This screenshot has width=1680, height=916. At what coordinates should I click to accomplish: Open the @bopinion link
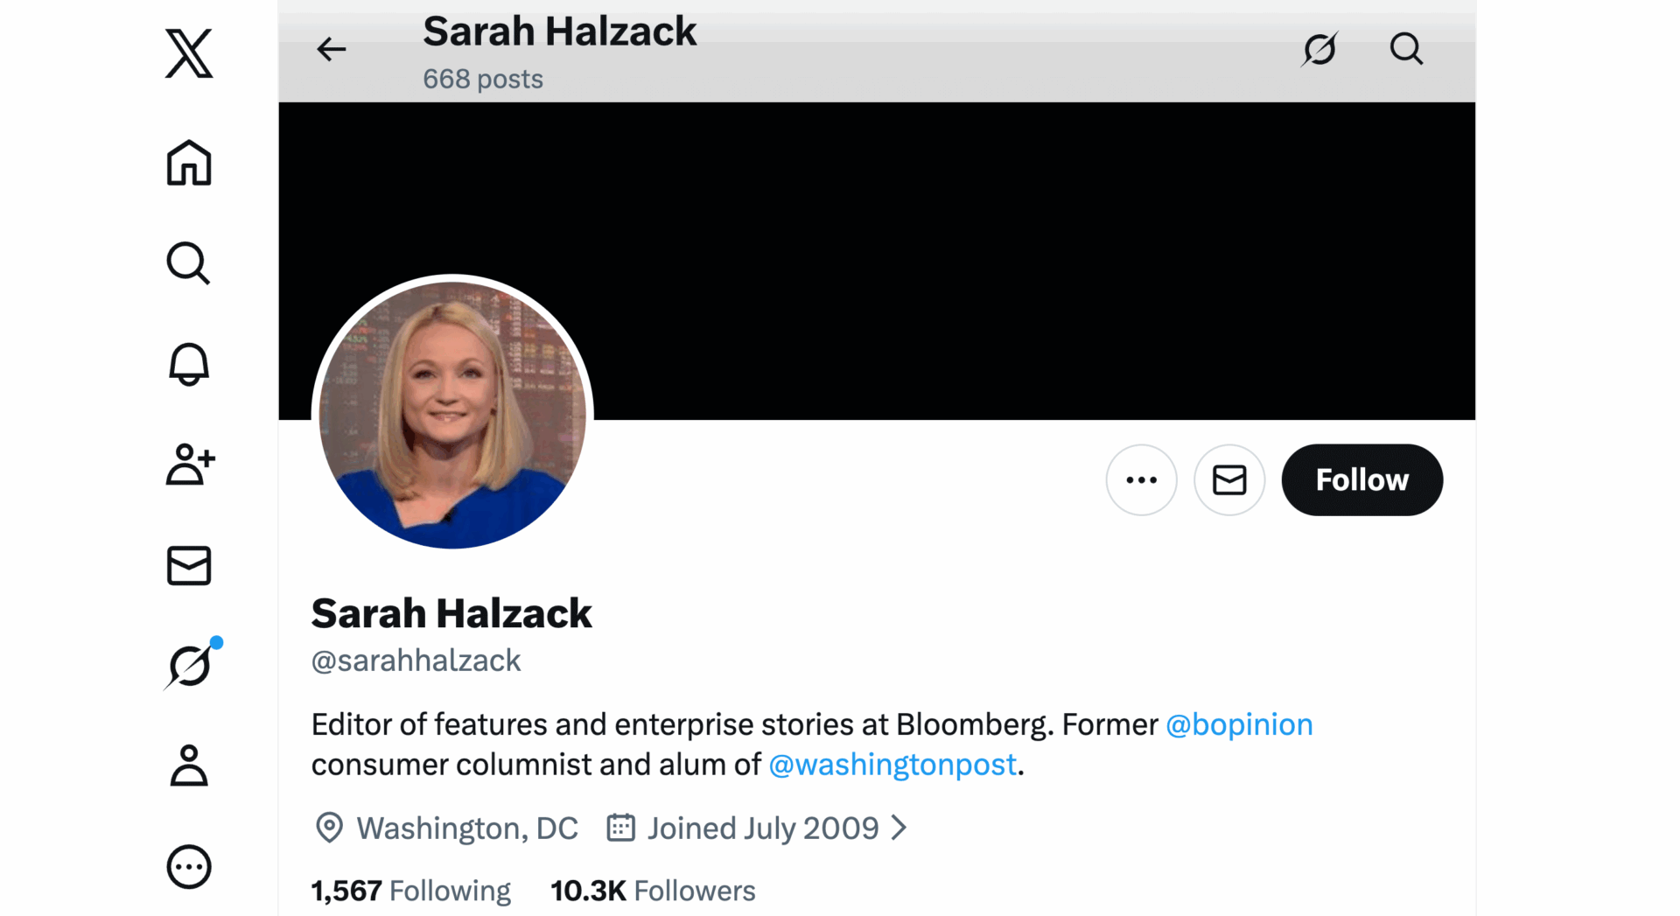pyautogui.click(x=1238, y=724)
